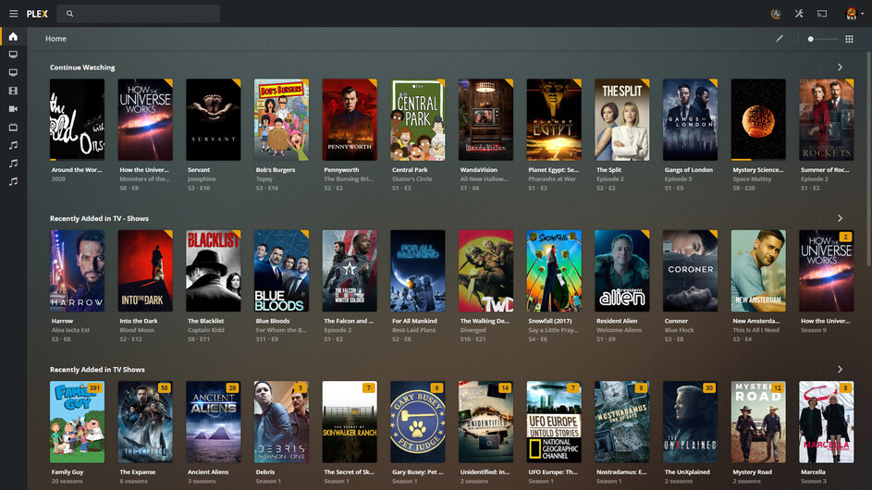Open The Blacklist poster

[214, 271]
